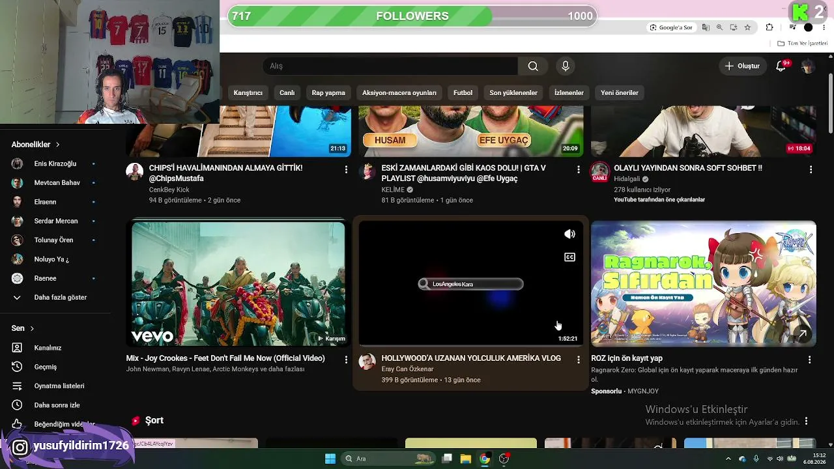Select the Canlı filter chip

[x=287, y=93]
